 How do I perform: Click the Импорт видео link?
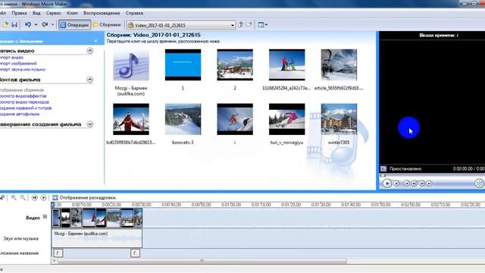[x=11, y=58]
